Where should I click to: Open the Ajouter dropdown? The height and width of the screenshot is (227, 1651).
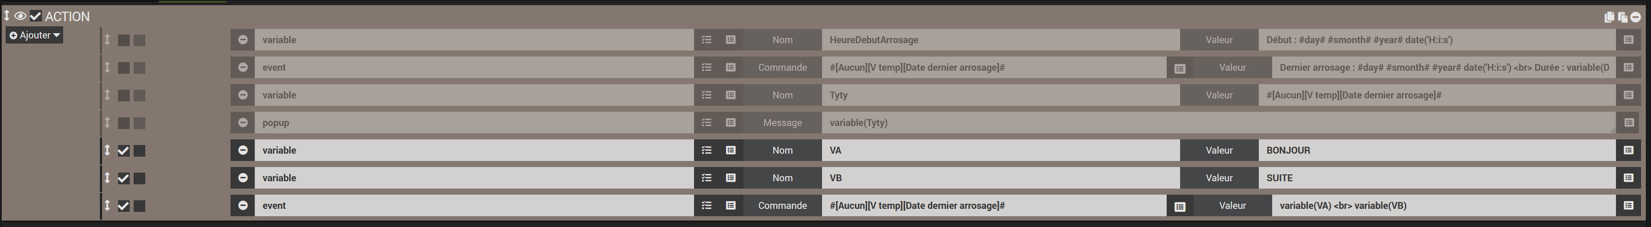coord(35,35)
